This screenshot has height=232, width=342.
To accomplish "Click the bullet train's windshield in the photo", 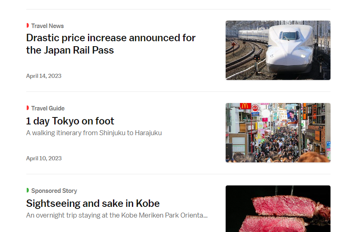I will (x=290, y=36).
